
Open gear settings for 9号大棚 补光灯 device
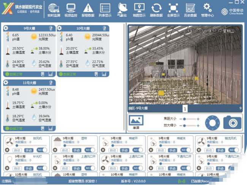click(x=7, y=168)
